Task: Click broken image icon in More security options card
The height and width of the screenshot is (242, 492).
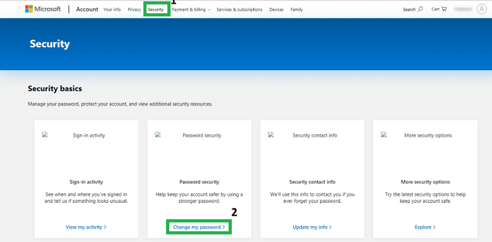Action: pyautogui.click(x=383, y=135)
